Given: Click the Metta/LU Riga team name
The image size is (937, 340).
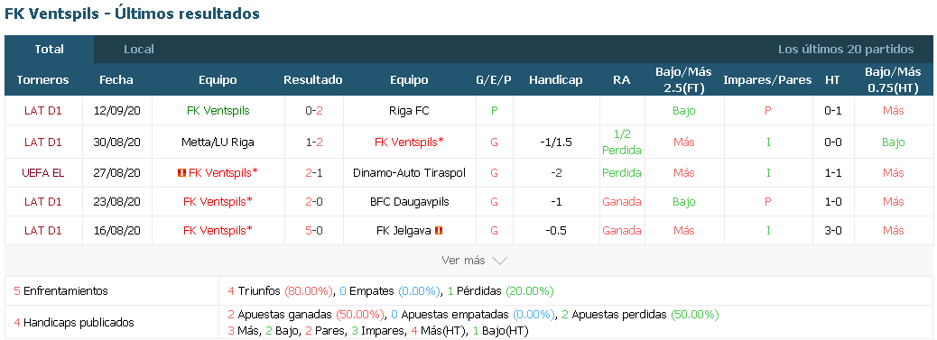Looking at the screenshot, I should click(218, 142).
